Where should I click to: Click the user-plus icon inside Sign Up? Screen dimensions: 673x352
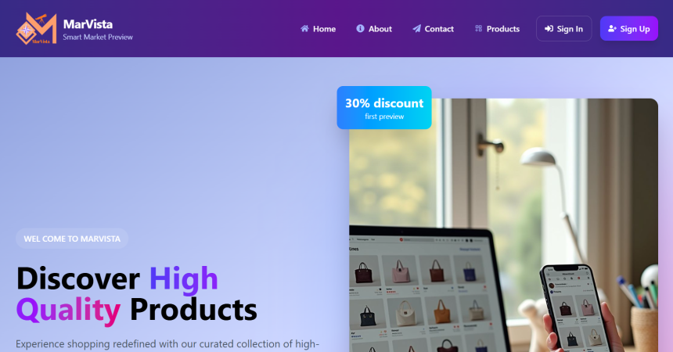pyautogui.click(x=612, y=29)
